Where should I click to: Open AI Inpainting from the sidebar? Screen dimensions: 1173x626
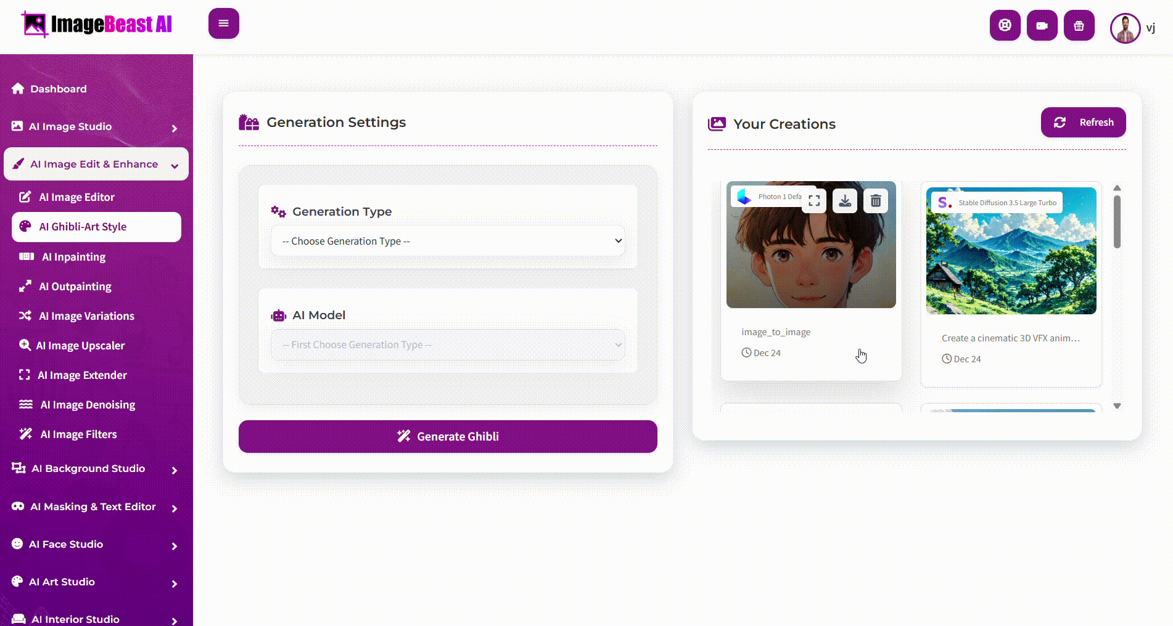[x=73, y=257]
